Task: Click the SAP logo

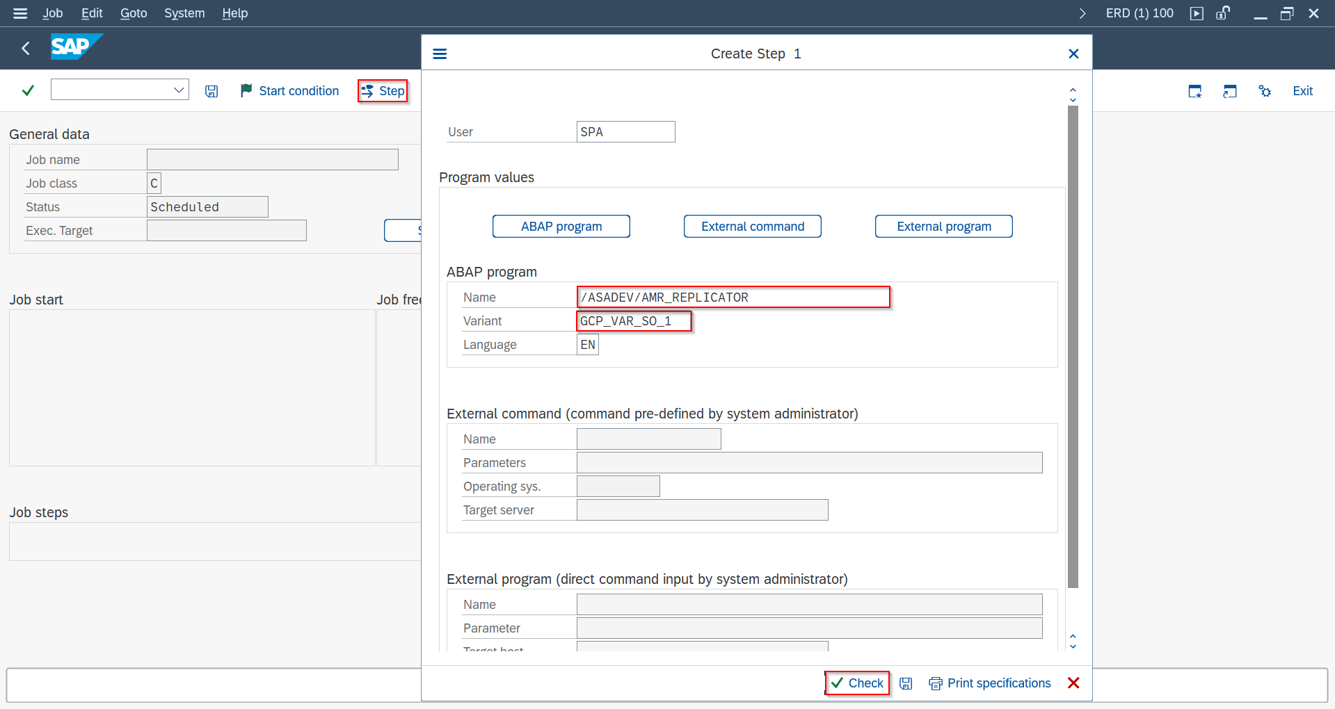Action: [x=77, y=47]
